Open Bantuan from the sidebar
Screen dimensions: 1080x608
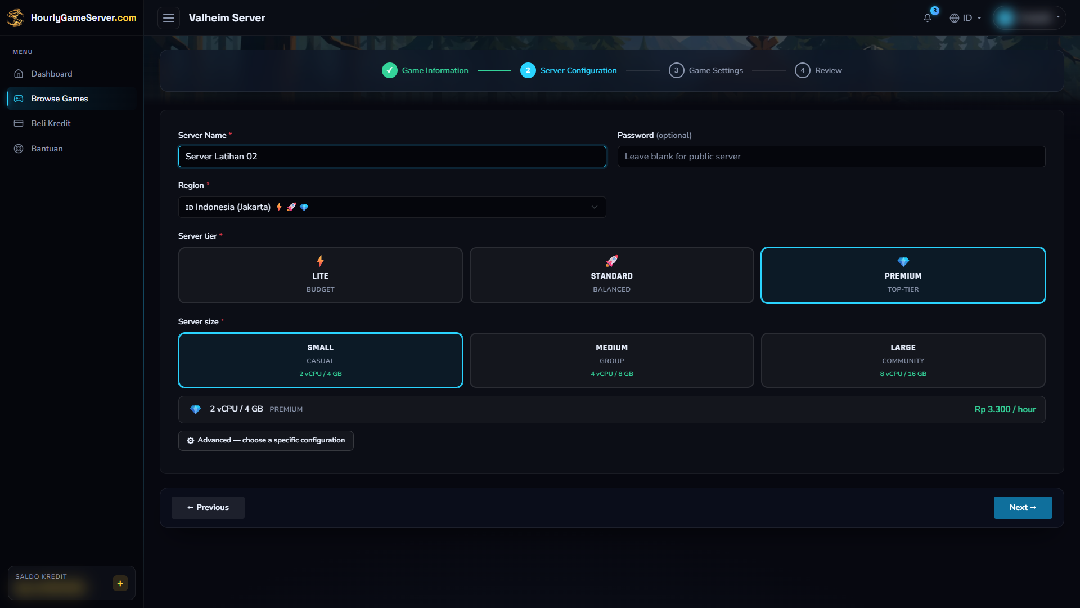coord(71,149)
